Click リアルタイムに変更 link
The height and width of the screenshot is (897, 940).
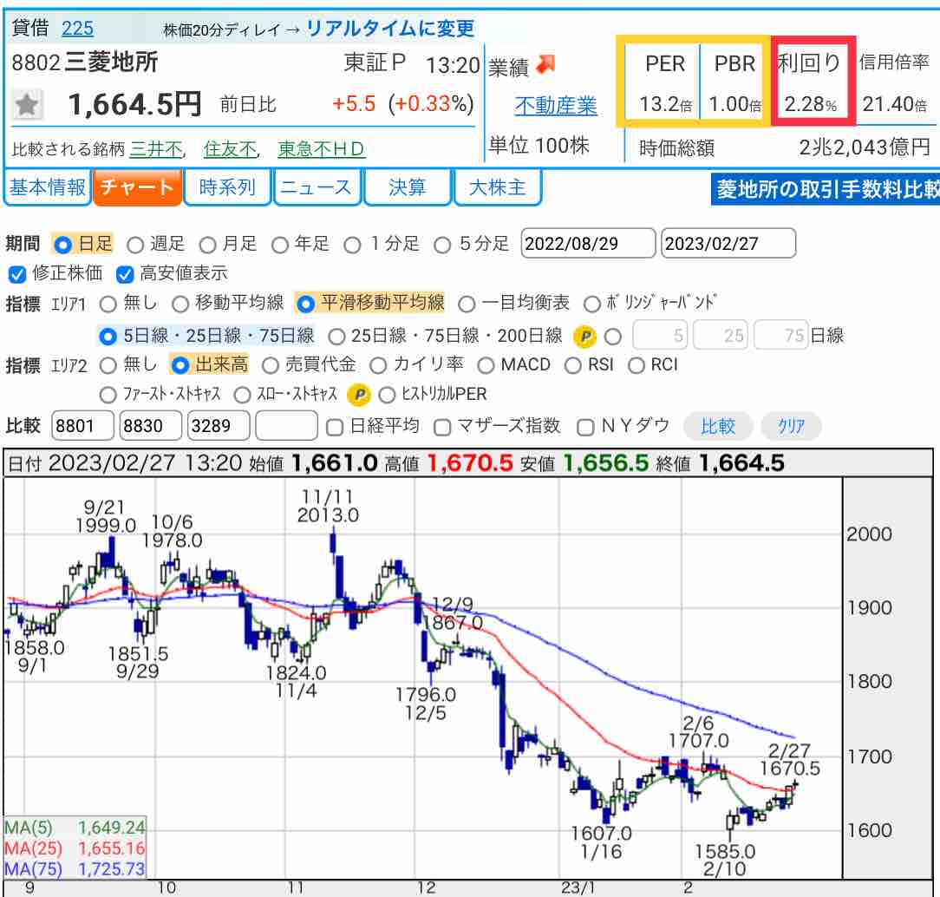point(390,28)
